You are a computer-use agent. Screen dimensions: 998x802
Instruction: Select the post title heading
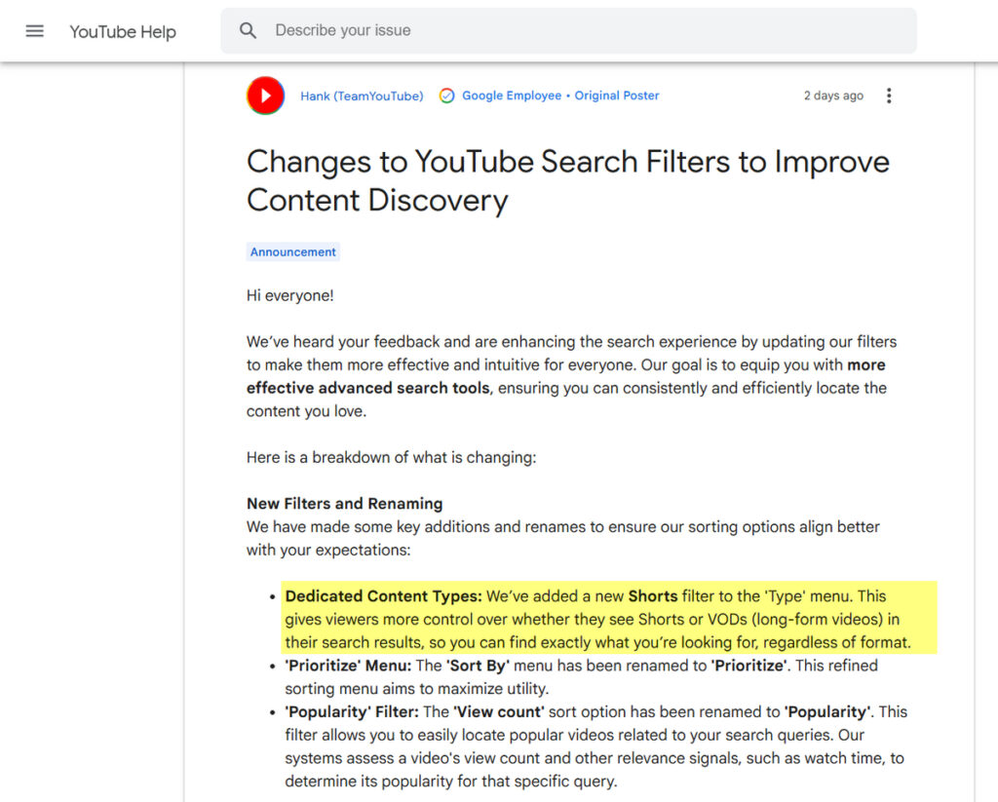click(568, 180)
